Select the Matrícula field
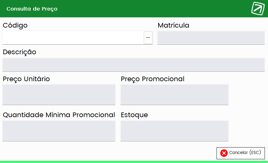The image size is (268, 163). coord(211,37)
